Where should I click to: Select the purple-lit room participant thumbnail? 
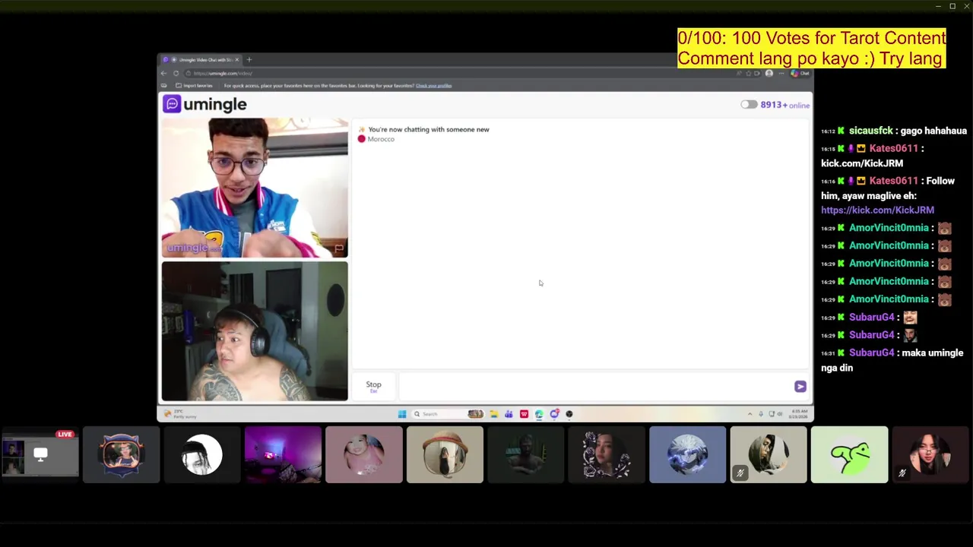coord(283,454)
